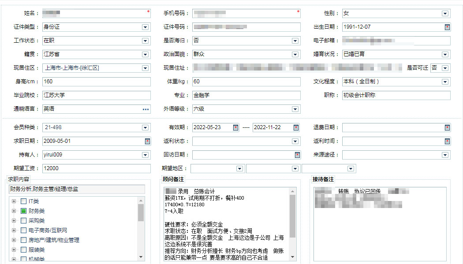The height and width of the screenshot is (264, 463).
Task: Click scroll up arrow in 求职内容 tree
Action: pyautogui.click(x=141, y=200)
